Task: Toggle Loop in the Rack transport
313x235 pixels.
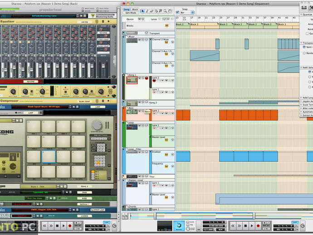Action: pyautogui.click(x=107, y=222)
